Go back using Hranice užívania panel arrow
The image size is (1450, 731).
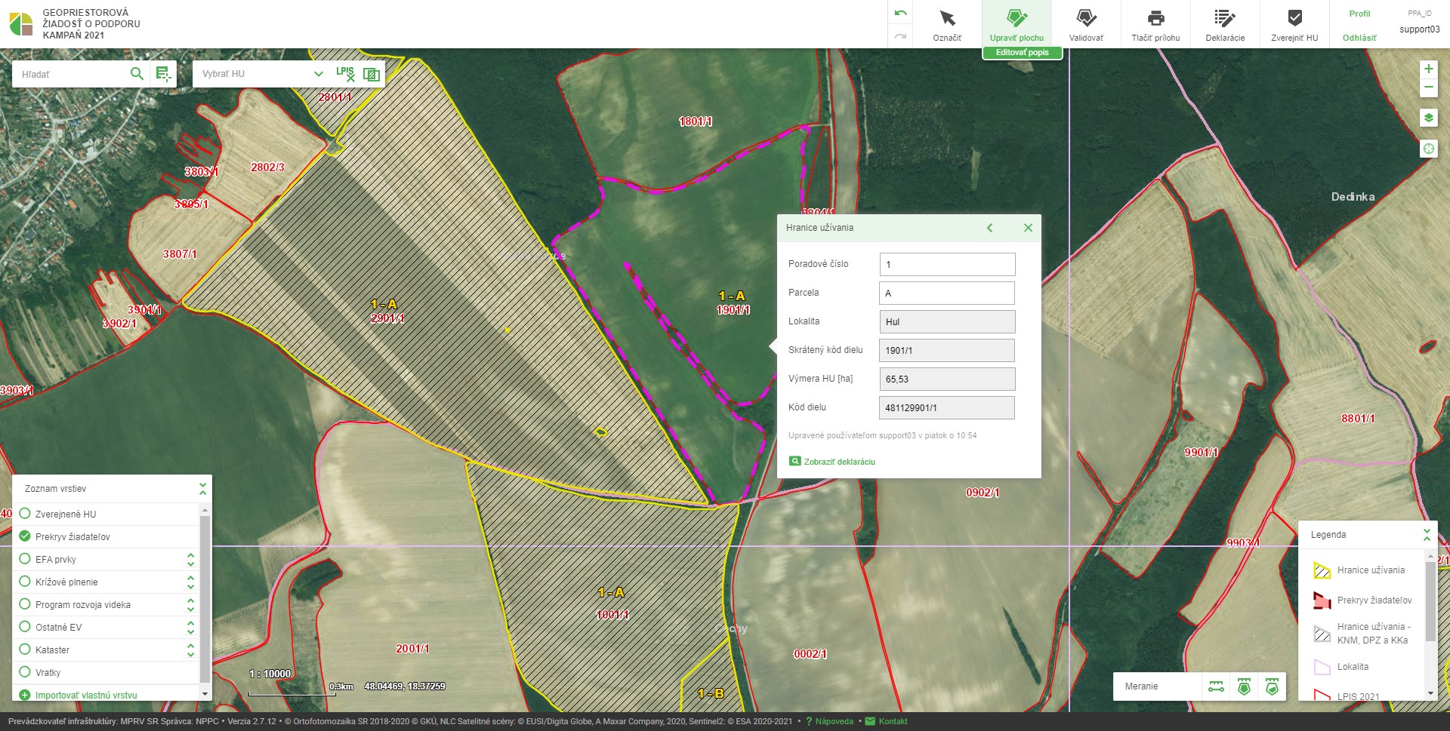pos(989,228)
